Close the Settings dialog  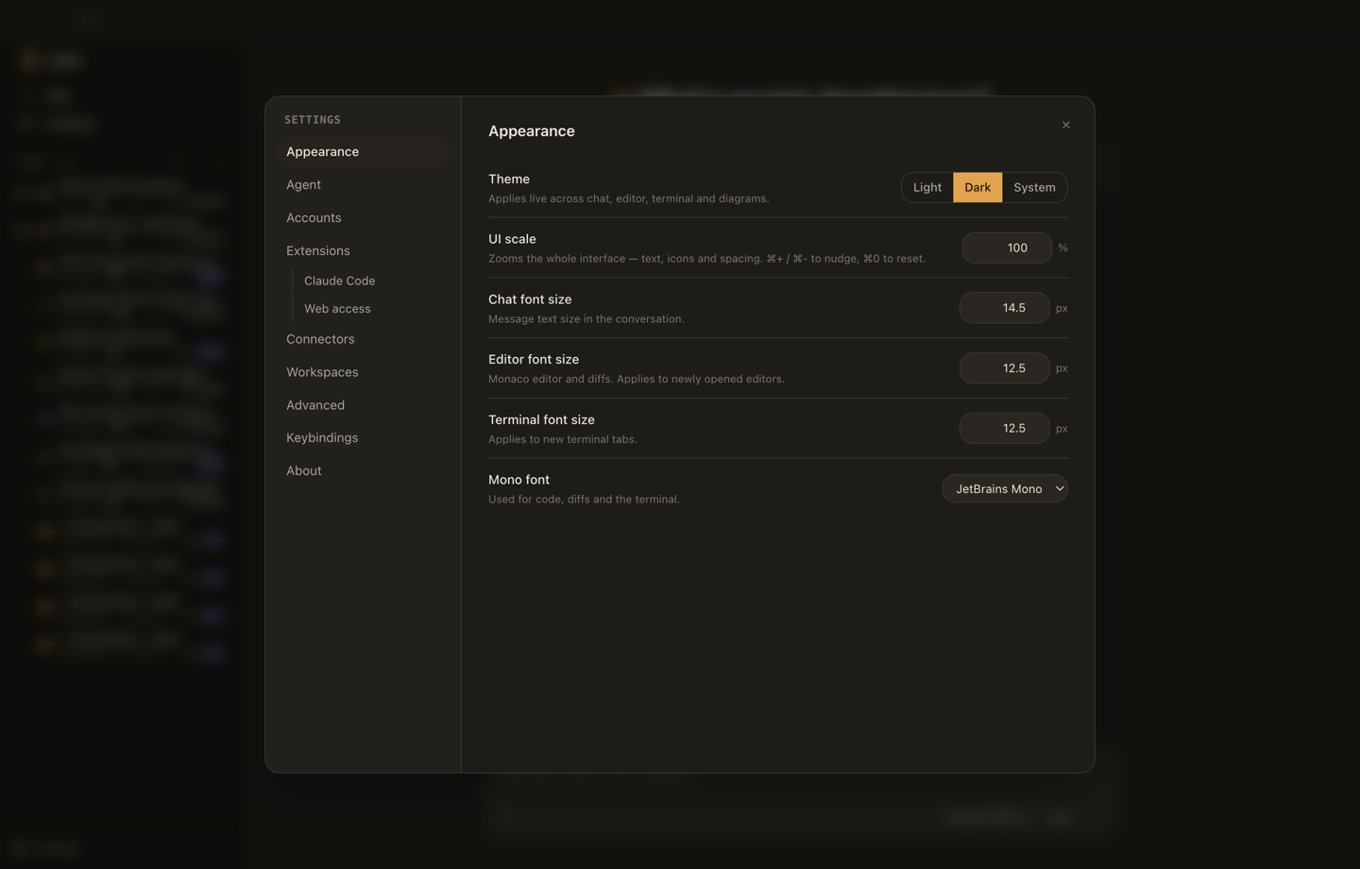[x=1065, y=125]
